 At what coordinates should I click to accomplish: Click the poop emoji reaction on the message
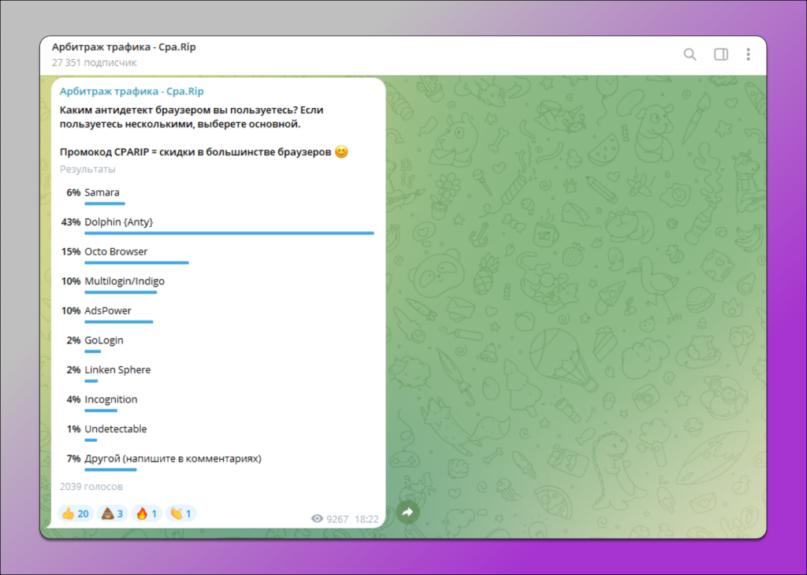pyautogui.click(x=111, y=513)
